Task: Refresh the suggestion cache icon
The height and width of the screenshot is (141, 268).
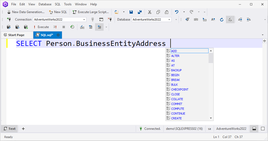Action: coord(221,19)
